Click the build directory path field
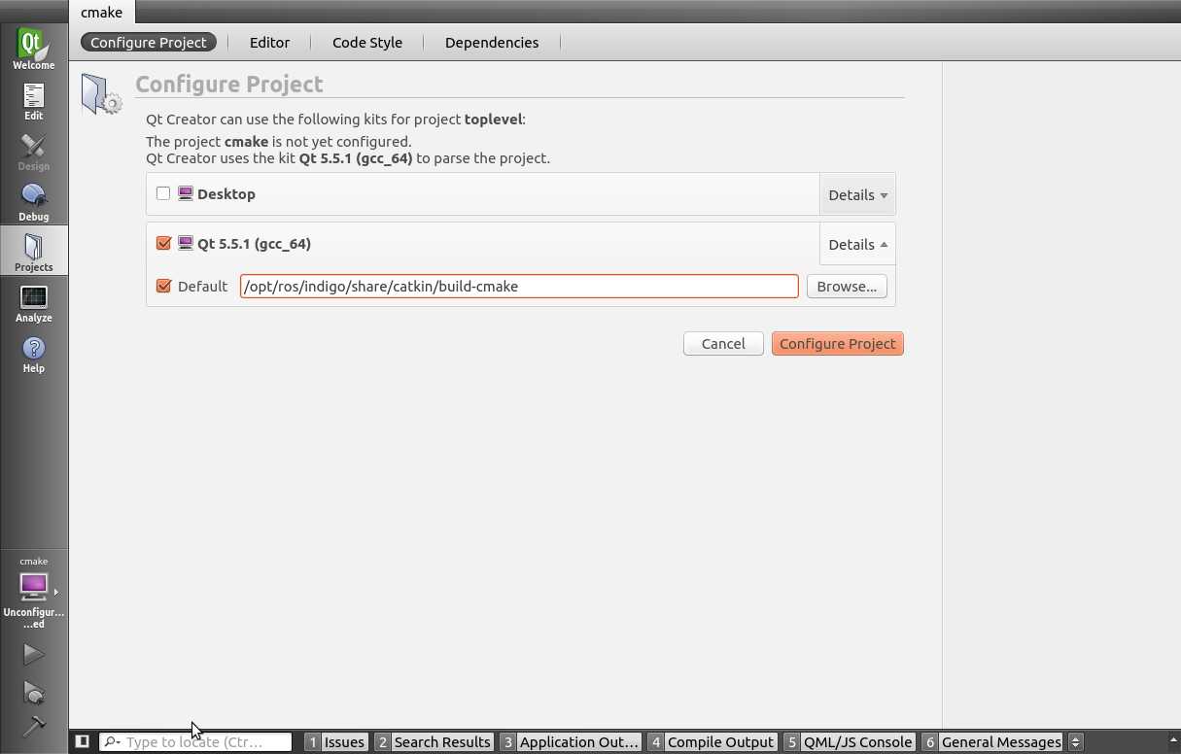Screen dimensions: 1181x754 point(519,286)
